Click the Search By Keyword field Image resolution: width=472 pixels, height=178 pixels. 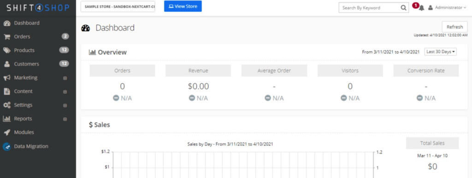point(370,8)
